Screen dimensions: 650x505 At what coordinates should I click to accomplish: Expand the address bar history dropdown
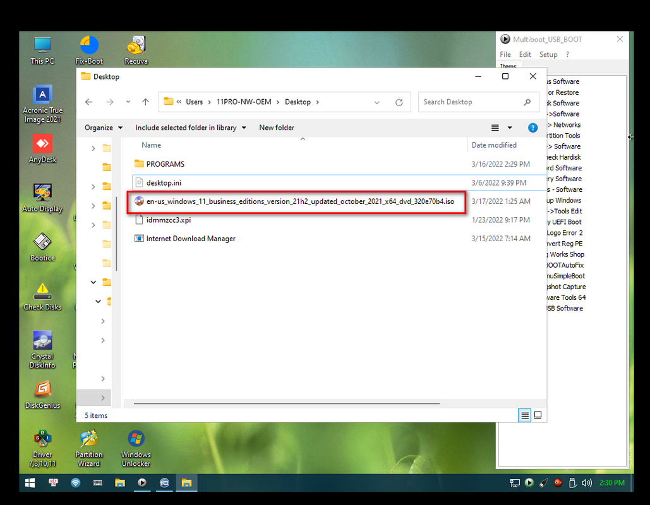pyautogui.click(x=376, y=102)
